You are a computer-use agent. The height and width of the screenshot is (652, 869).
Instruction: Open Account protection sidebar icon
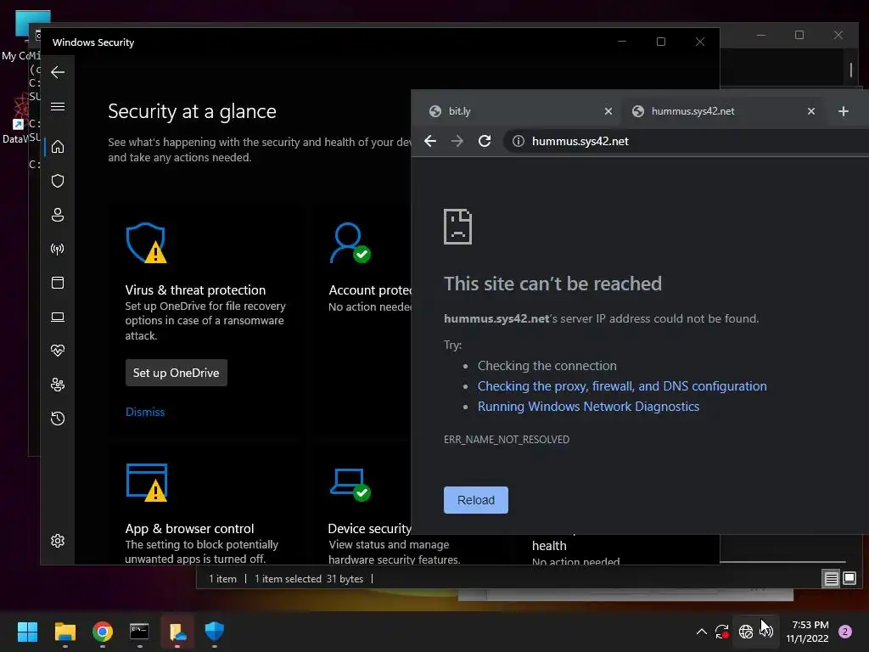58,215
